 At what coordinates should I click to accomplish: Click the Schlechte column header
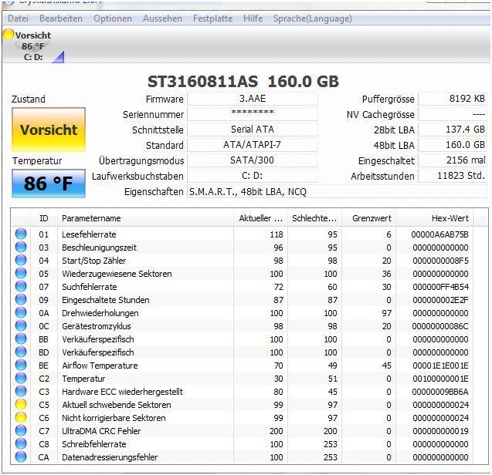coord(314,218)
